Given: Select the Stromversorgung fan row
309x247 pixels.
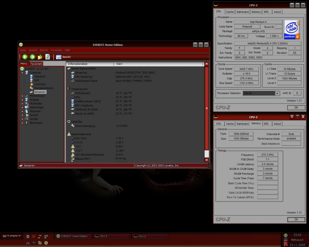Looking at the screenshot, I should point(99,126).
